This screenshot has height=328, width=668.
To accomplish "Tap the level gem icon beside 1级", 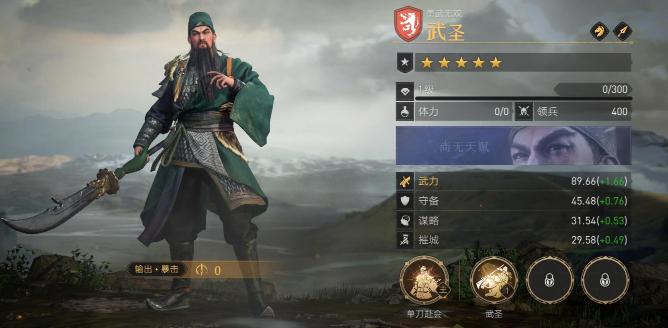I will [405, 92].
